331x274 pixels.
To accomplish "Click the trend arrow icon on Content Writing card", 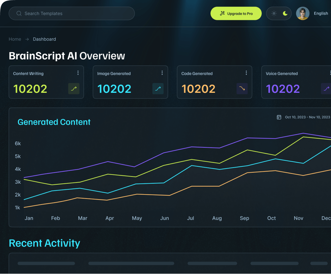I will [x=73, y=89].
